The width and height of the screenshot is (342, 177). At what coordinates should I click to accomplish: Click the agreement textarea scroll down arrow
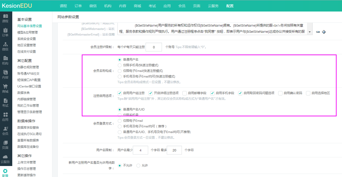coord(310,32)
